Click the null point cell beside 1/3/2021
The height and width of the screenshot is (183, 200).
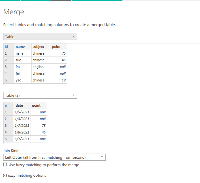pos(39,119)
